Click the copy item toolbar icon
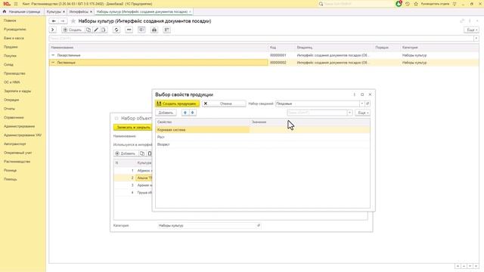This screenshot has width=484, height=272. pyautogui.click(x=88, y=30)
